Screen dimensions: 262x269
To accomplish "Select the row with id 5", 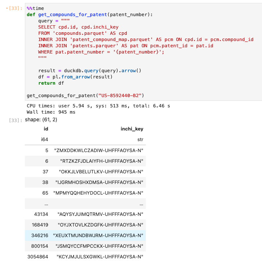I will (x=85, y=151).
